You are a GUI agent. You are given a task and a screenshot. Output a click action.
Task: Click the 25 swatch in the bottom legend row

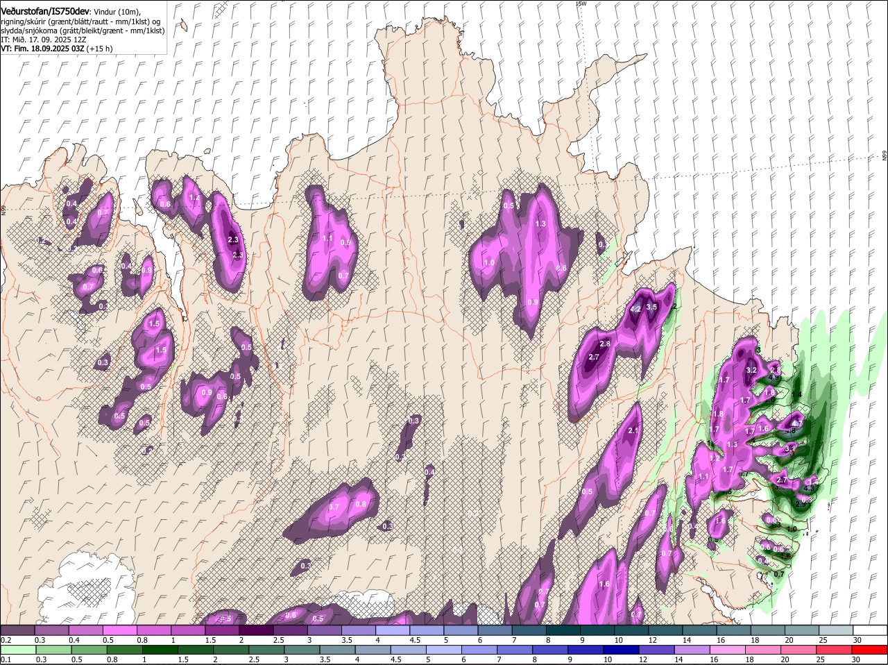[834, 650]
